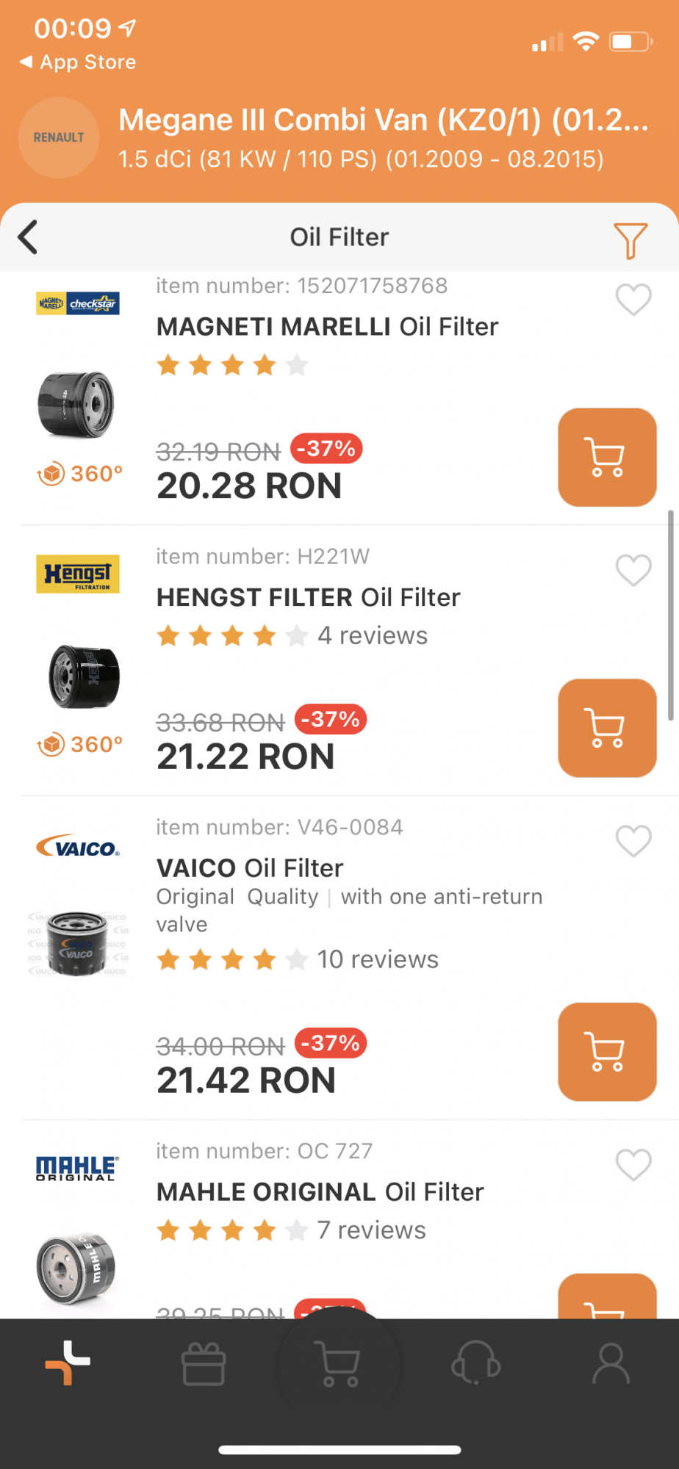Favorite the VAICO oil filter

(x=633, y=841)
